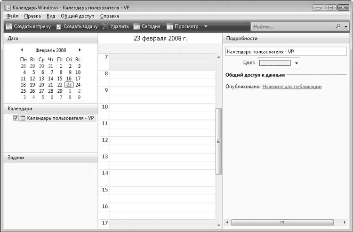This screenshot has height=232, width=353.
Task: Select January 31 in mini calendar
Action: click(x=50, y=66)
